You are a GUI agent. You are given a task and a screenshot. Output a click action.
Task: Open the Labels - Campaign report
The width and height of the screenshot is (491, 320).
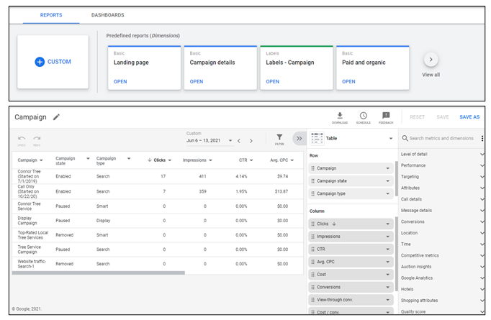[x=272, y=82]
